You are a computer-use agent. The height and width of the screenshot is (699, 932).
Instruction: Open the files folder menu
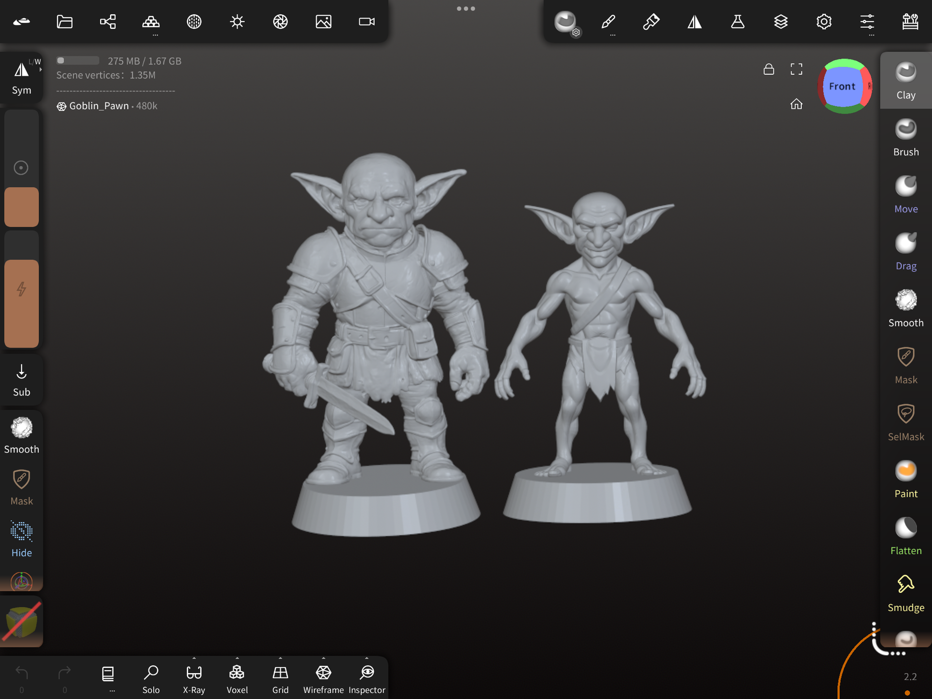[65, 22]
